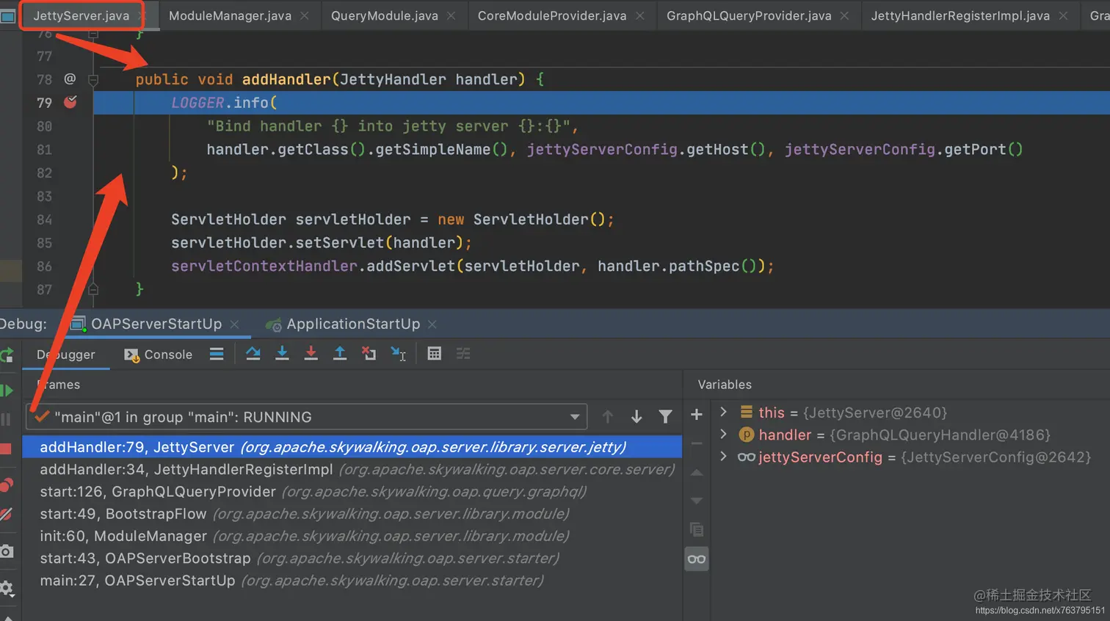This screenshot has height=621, width=1110.
Task: Select the JettyServer.java tab
Action: click(x=81, y=15)
